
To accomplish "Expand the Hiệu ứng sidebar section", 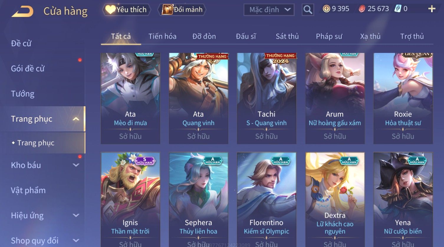I will 76,215.
